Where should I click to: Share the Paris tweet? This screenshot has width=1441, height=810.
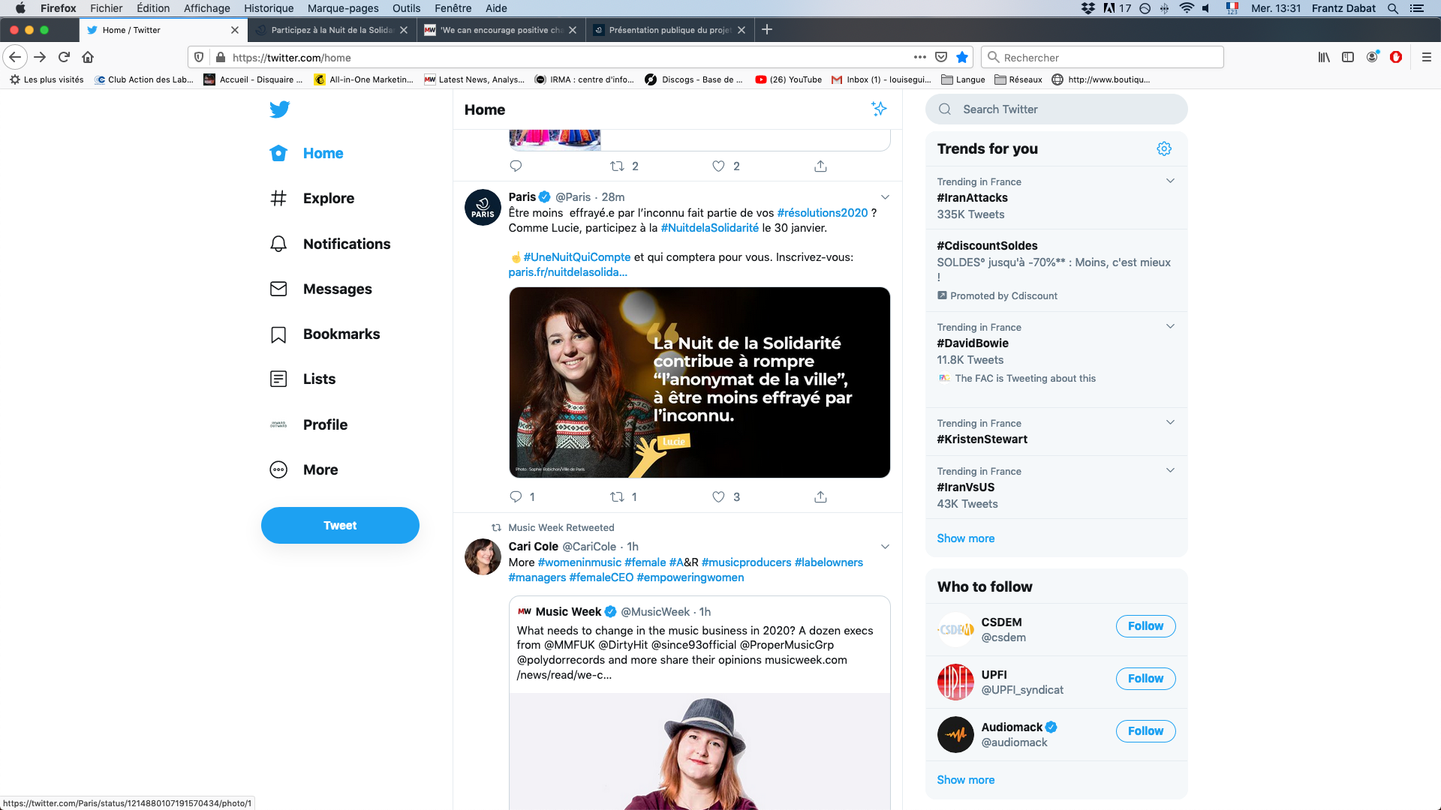click(820, 496)
